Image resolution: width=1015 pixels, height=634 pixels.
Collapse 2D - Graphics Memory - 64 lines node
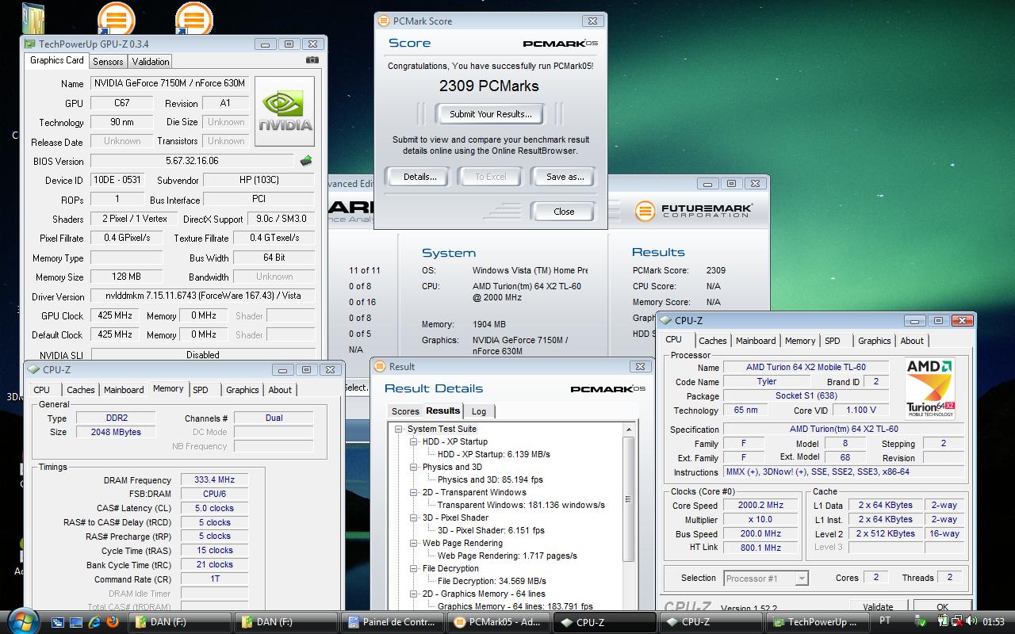414,594
